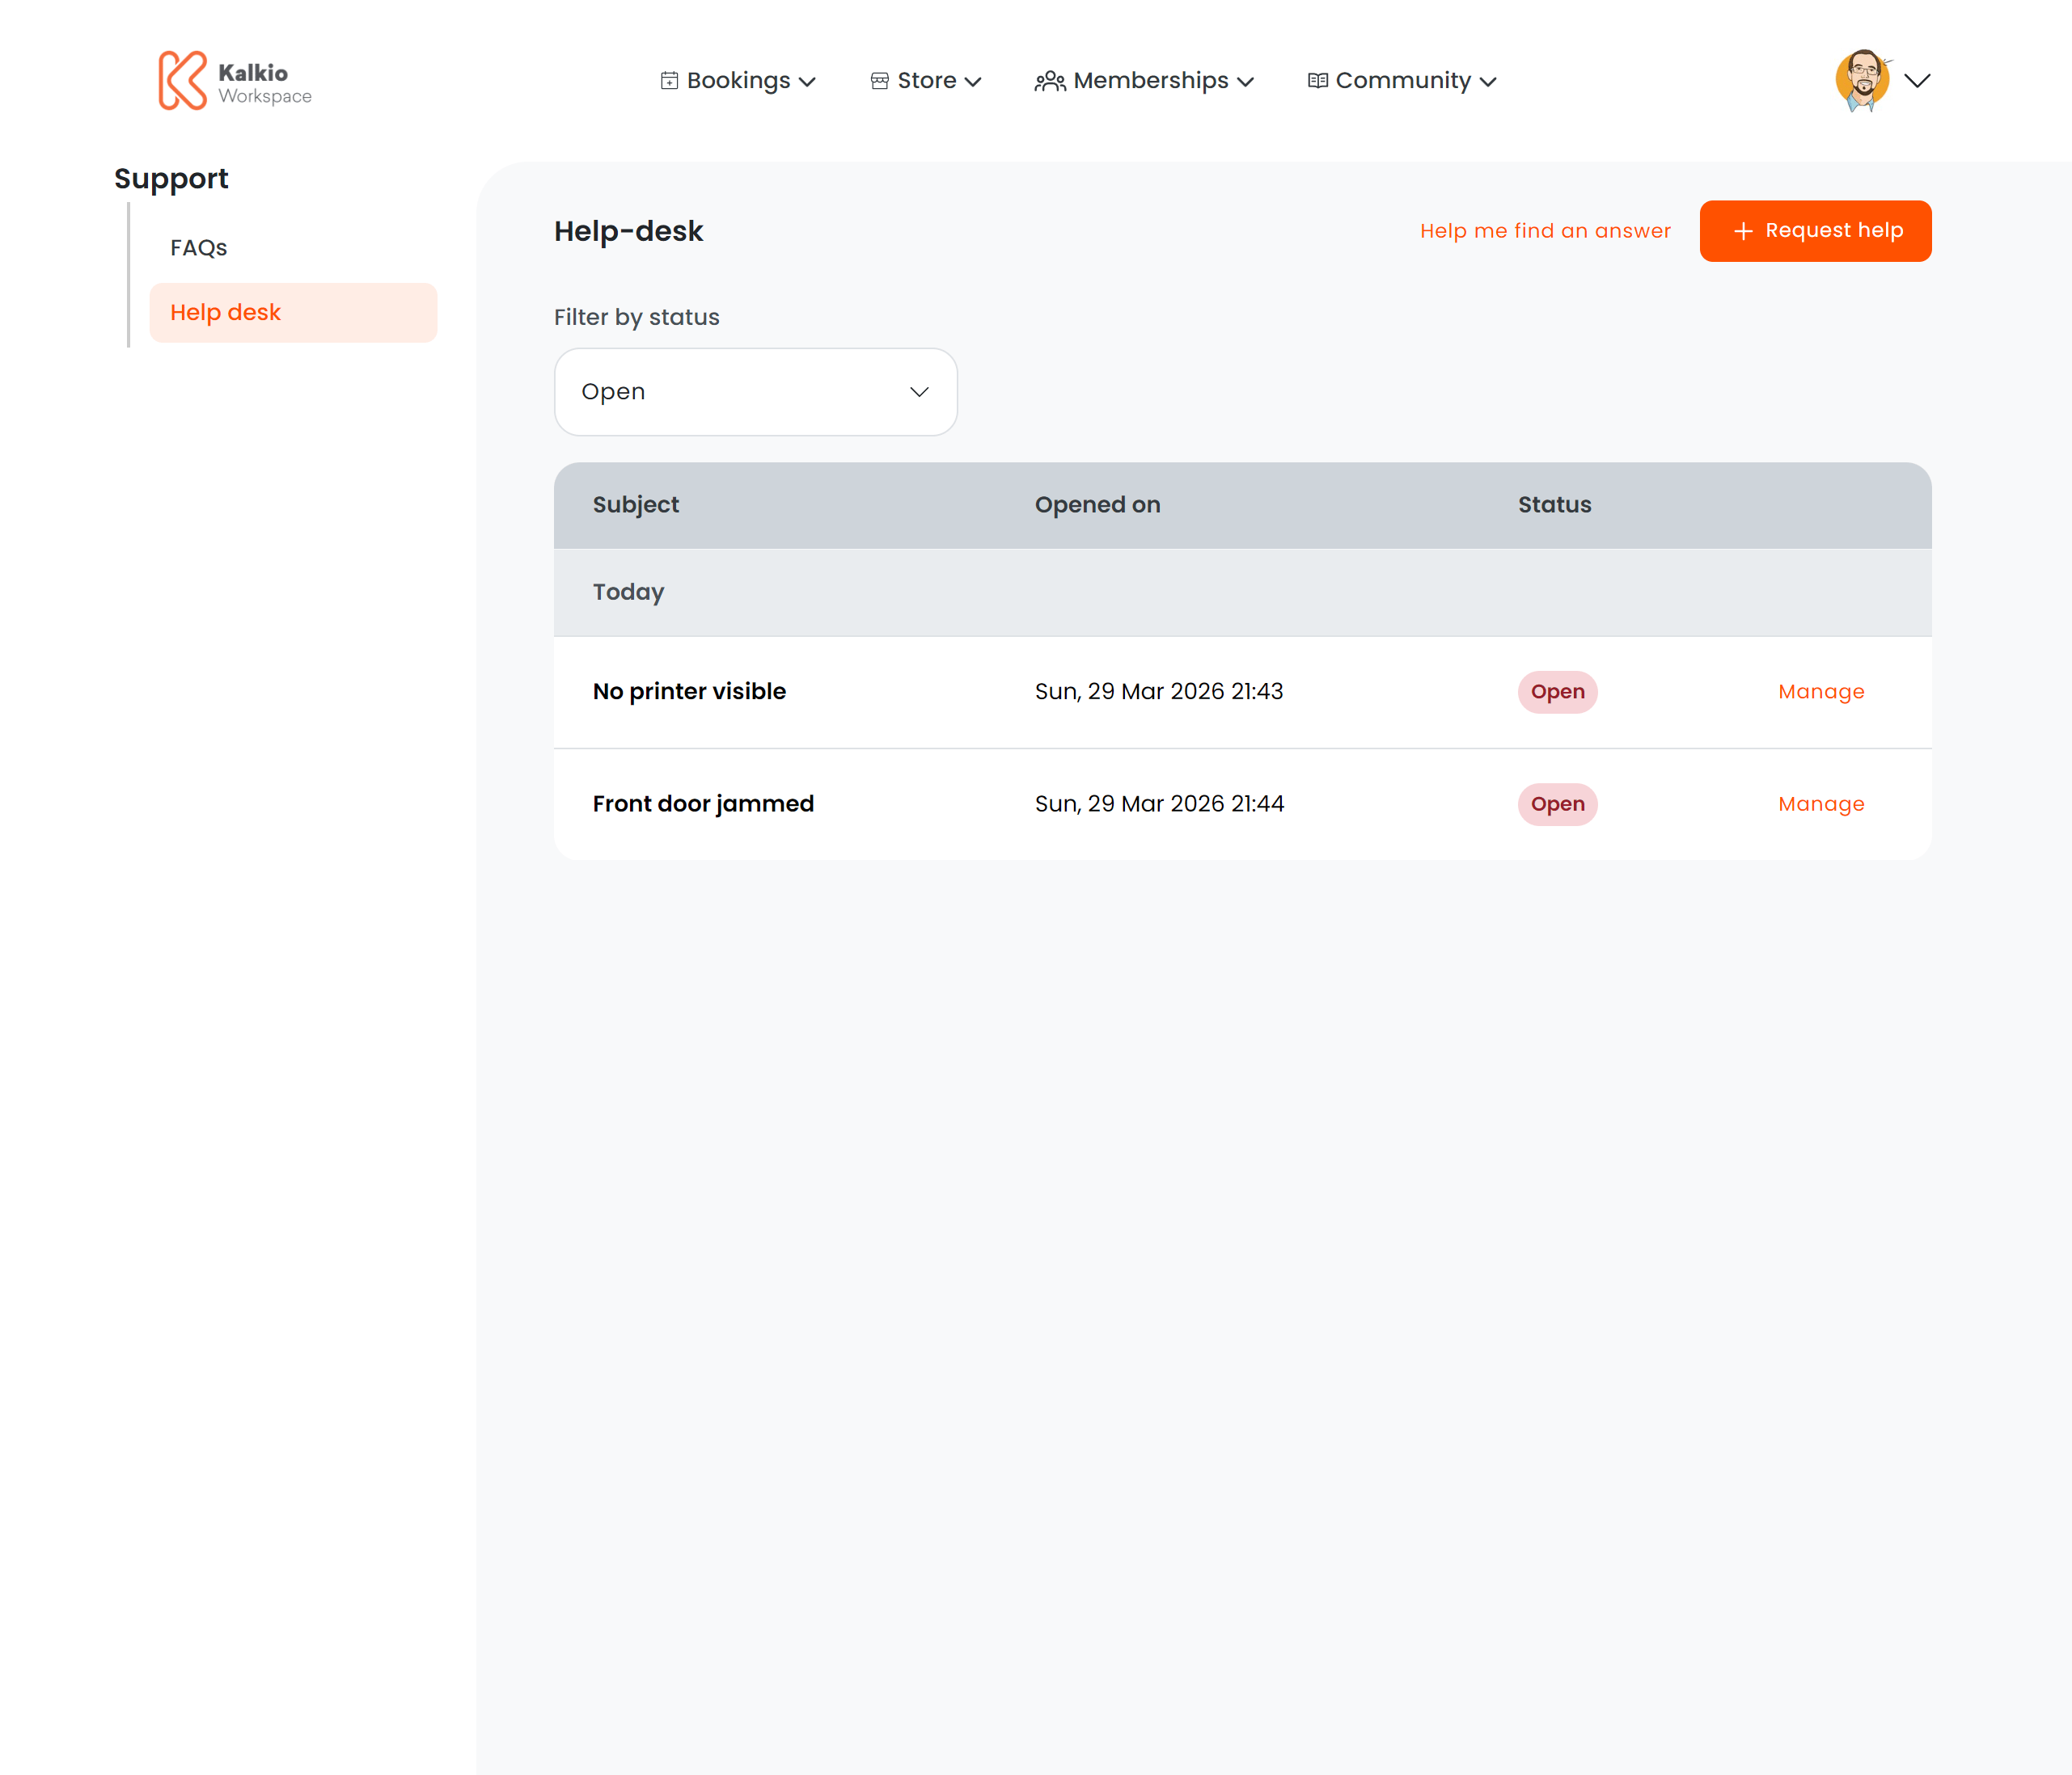Click the Subject column header

click(636, 504)
